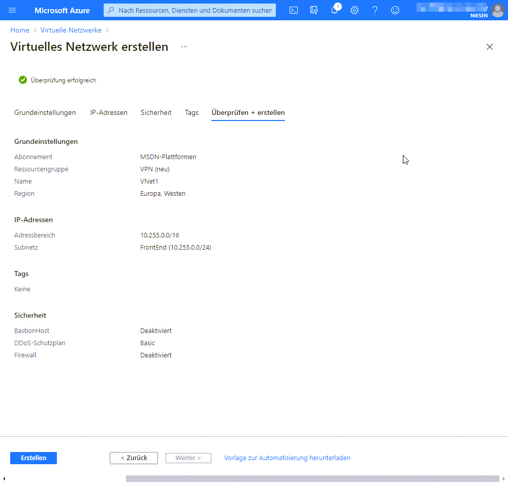Click the disabled Weiter button
The height and width of the screenshot is (483, 508).
[x=188, y=458]
